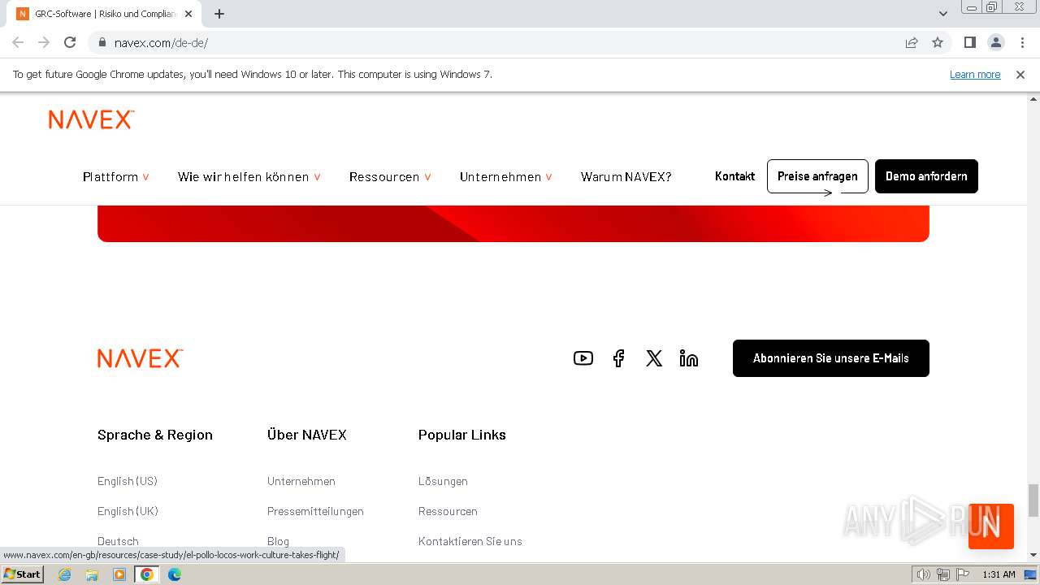Bookmark this page with star icon
1040x585 pixels.
click(x=938, y=42)
